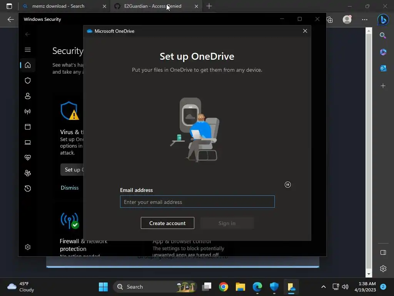Click Set up OneDrive button in Security

[x=72, y=170]
